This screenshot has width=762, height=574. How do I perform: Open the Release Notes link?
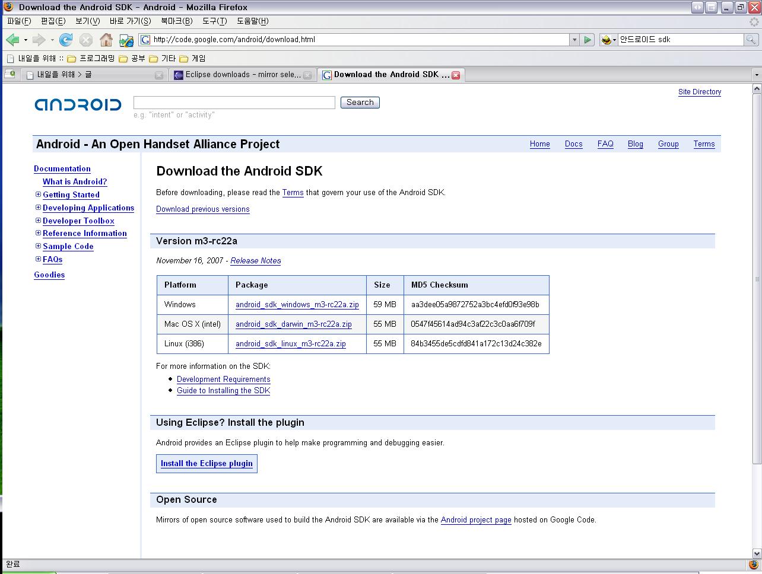pos(256,261)
